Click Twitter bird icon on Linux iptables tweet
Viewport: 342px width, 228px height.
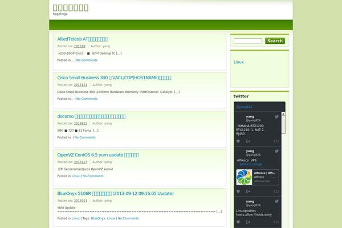tap(276, 201)
